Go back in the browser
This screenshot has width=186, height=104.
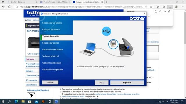(x=3, y=7)
